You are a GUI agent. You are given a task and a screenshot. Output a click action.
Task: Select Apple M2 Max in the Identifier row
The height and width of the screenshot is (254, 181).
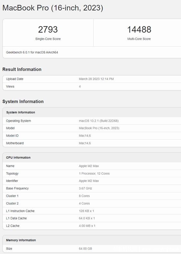(x=89, y=181)
